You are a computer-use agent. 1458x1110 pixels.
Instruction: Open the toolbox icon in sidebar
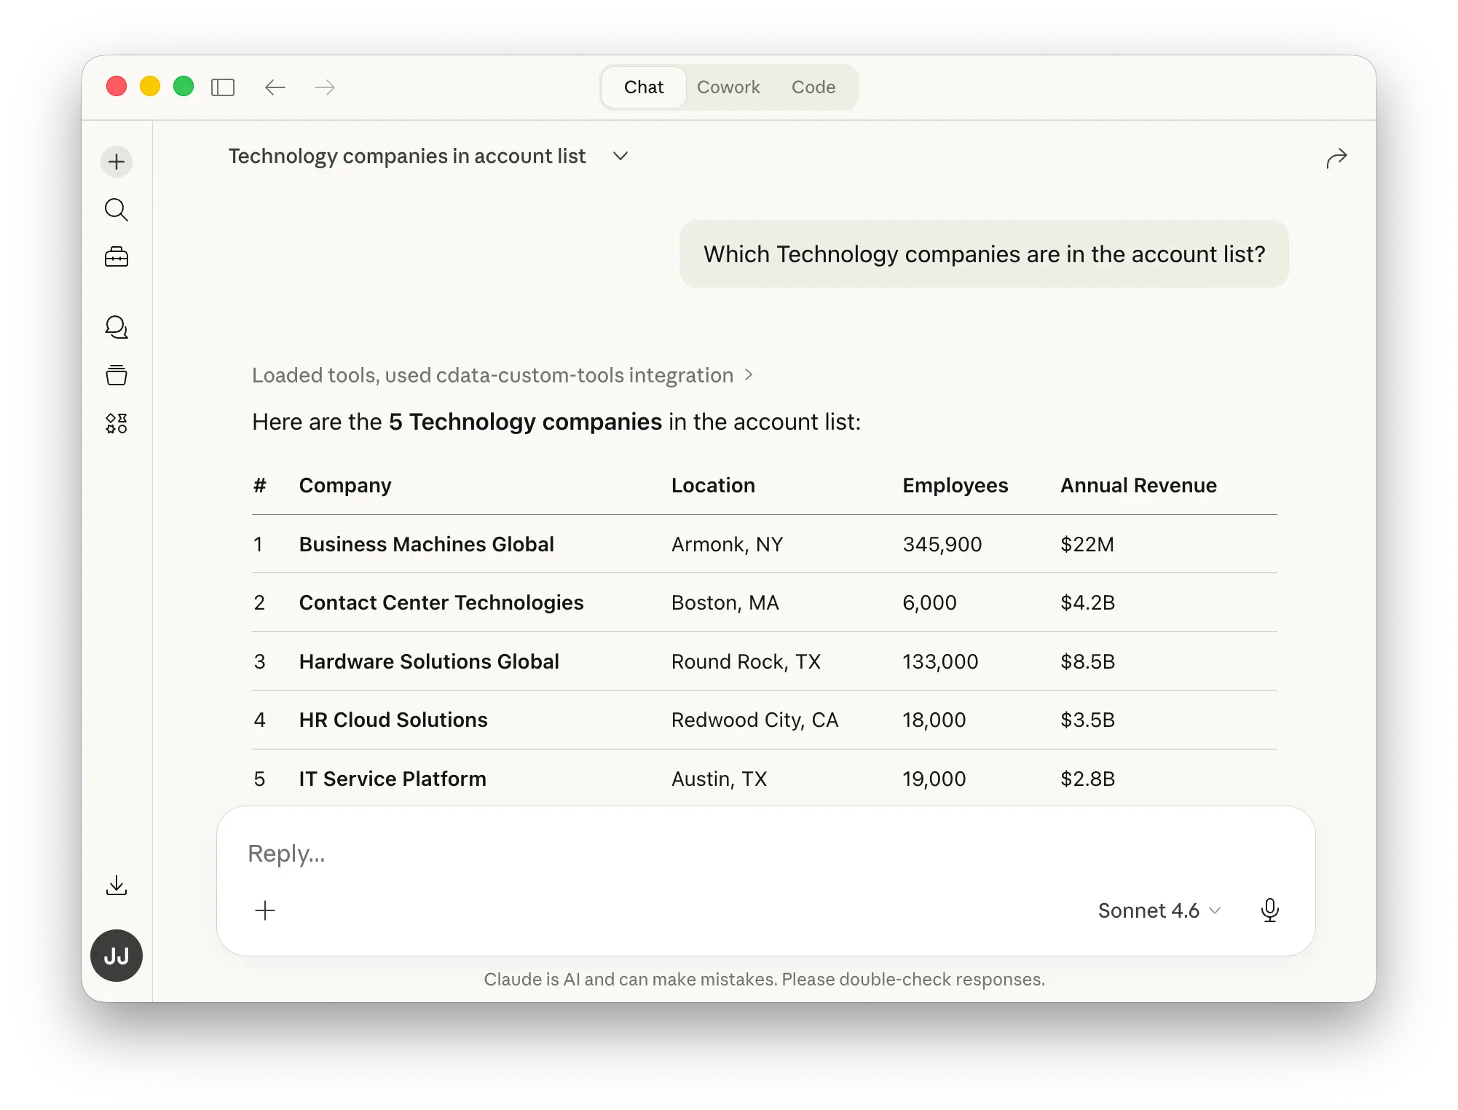point(117,257)
